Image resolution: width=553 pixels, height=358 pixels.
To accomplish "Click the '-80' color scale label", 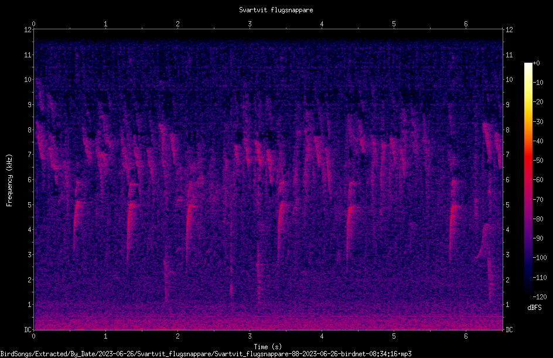I will click(538, 219).
